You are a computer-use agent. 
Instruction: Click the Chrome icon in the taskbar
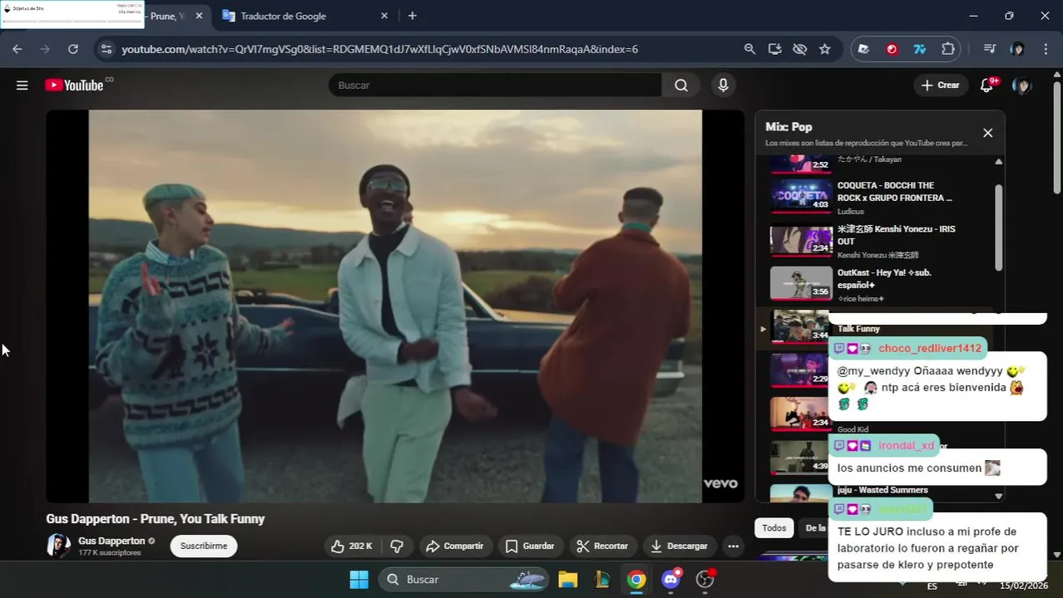(x=636, y=580)
